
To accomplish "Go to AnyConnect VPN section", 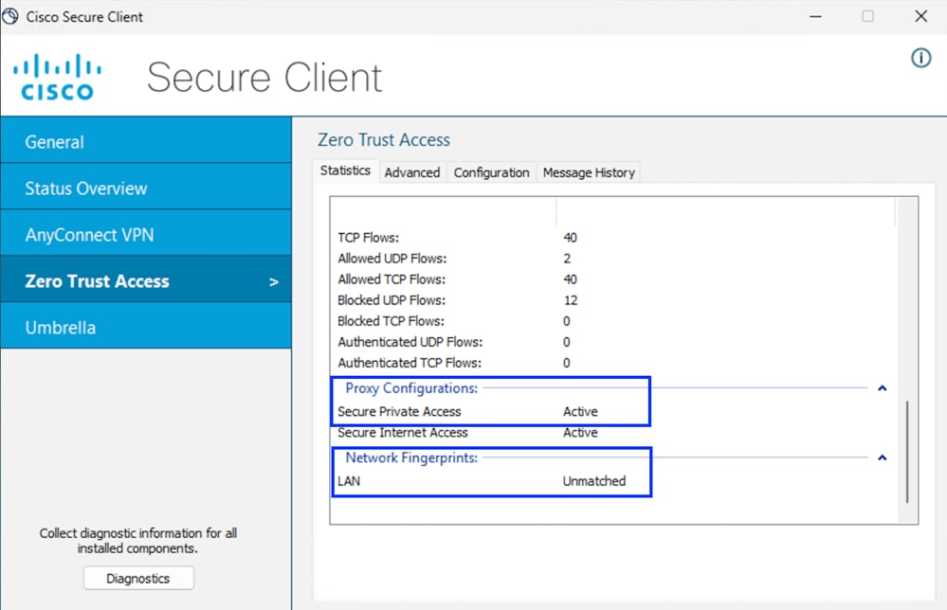I will click(x=146, y=234).
